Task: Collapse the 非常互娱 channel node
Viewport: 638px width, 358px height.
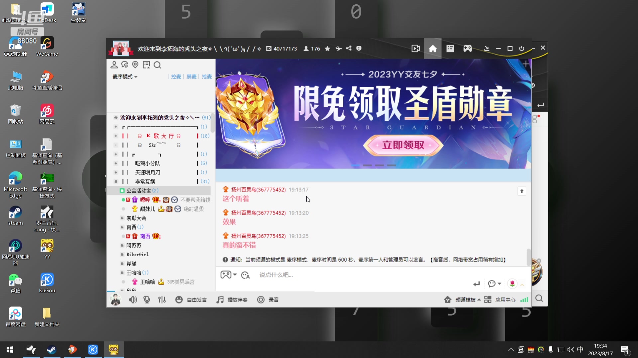Action: pos(116,181)
